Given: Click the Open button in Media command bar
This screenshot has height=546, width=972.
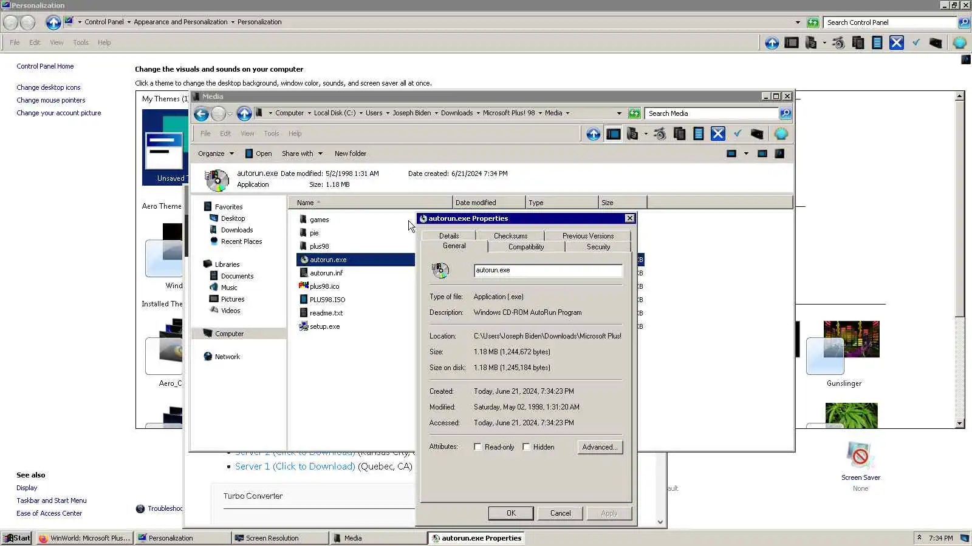Looking at the screenshot, I should (x=258, y=153).
